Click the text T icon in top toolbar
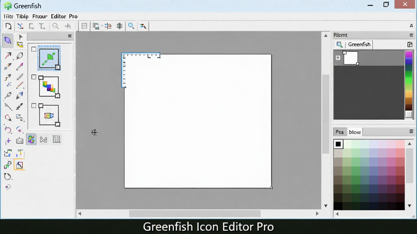Viewport: 417px width, 234px height. [42, 26]
